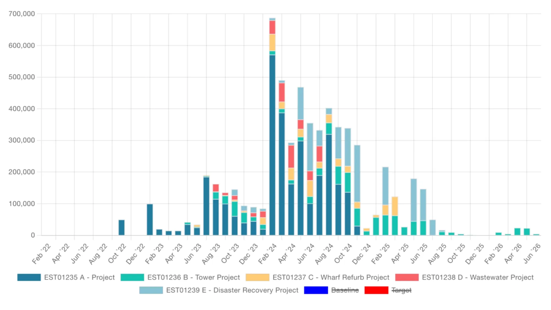Click the red Target legend swatch
The height and width of the screenshot is (310, 551).
pyautogui.click(x=376, y=290)
